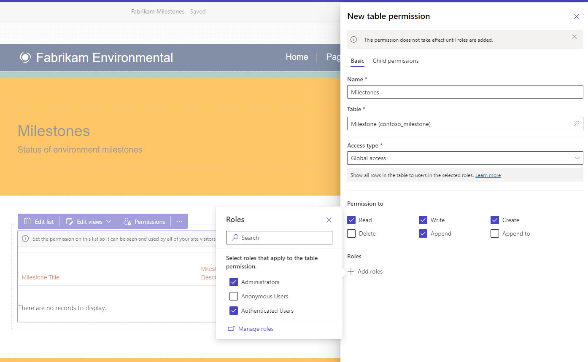Click the Fabrikam Environmental logo icon
The image size is (588, 362).
tap(25, 57)
